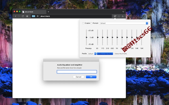
Task: Click the globe site info icon
Action: pyautogui.click(x=37, y=16)
